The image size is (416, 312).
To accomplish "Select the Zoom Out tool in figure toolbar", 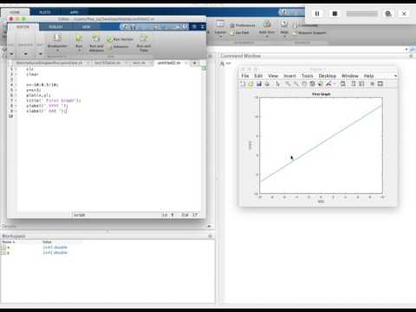I will (296, 84).
